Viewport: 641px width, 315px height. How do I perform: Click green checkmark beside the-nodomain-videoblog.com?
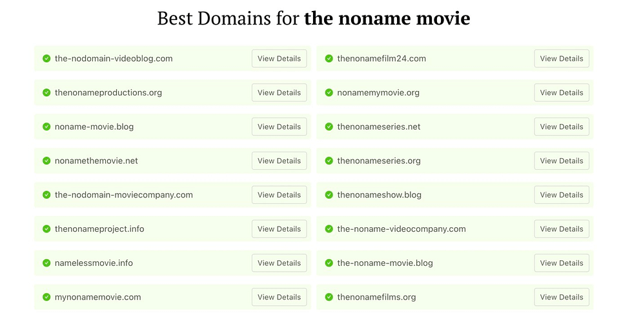(46, 59)
